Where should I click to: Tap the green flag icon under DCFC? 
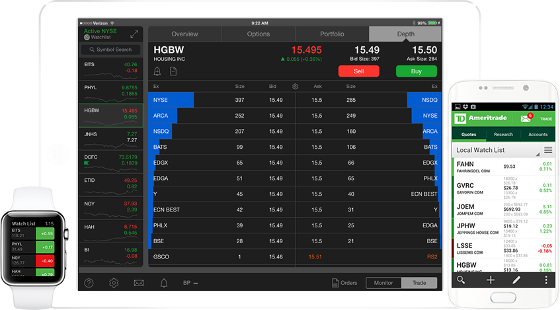coord(87,163)
